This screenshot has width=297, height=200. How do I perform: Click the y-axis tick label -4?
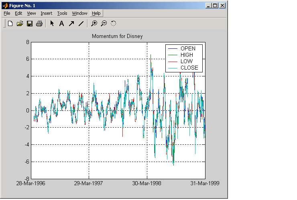(x=27, y=145)
